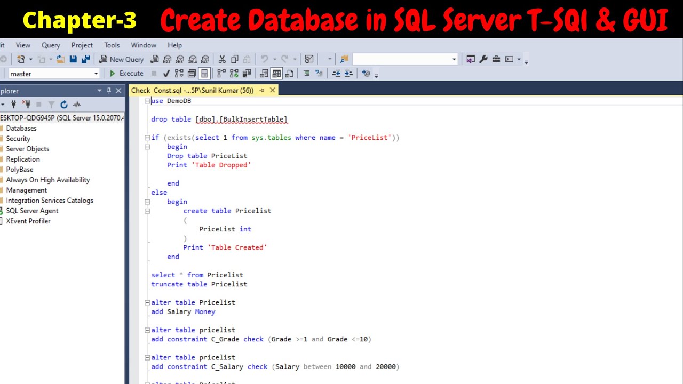This screenshot has width=683, height=384.
Task: Open the Project menu
Action: (x=82, y=45)
